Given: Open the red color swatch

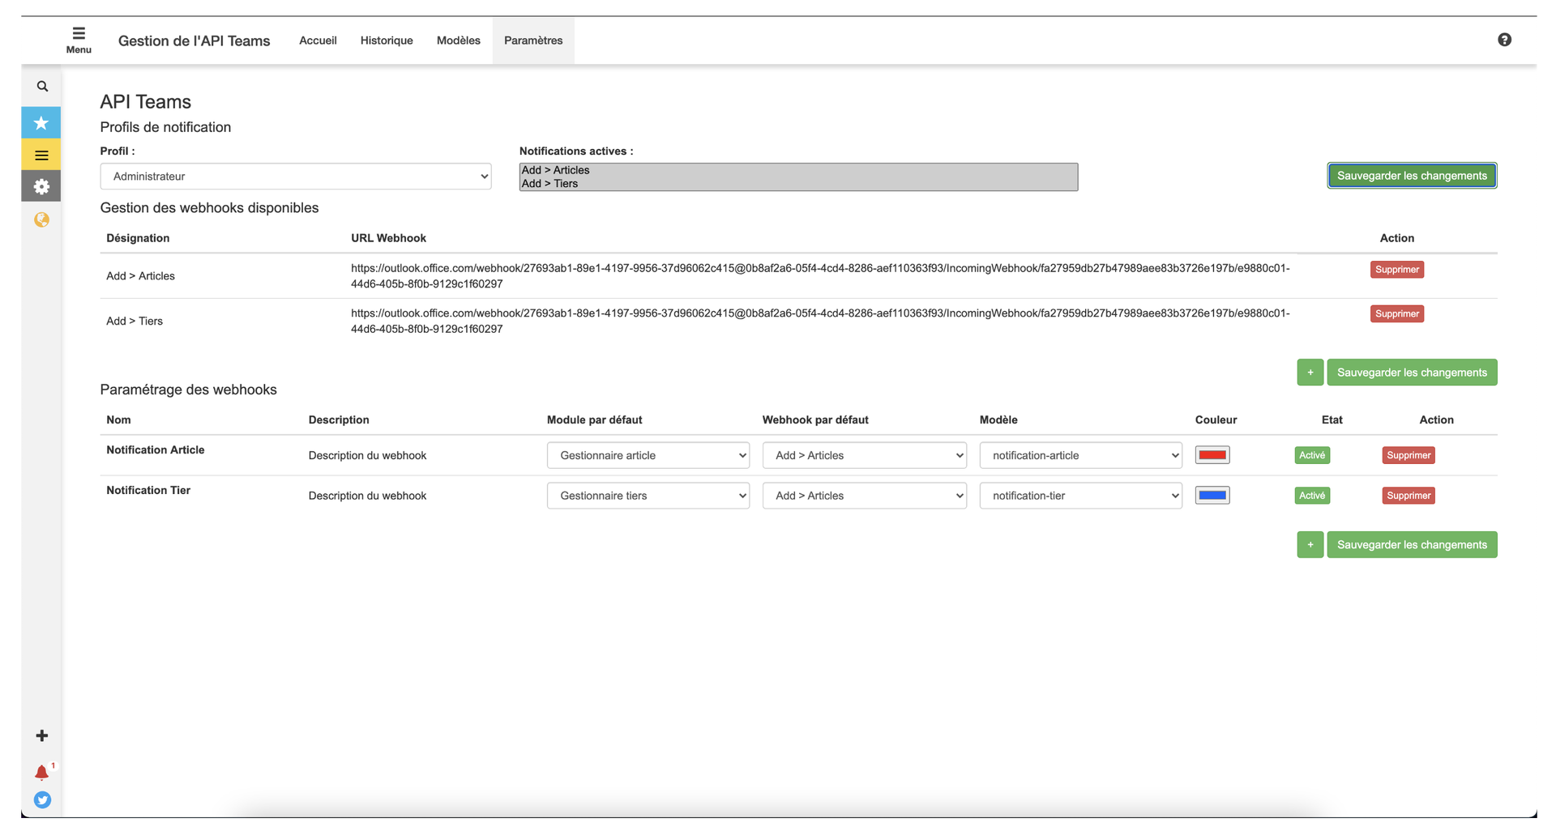Looking at the screenshot, I should (x=1212, y=455).
